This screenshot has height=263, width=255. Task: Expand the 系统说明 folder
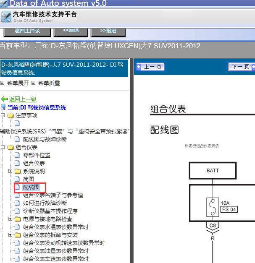click(x=10, y=171)
